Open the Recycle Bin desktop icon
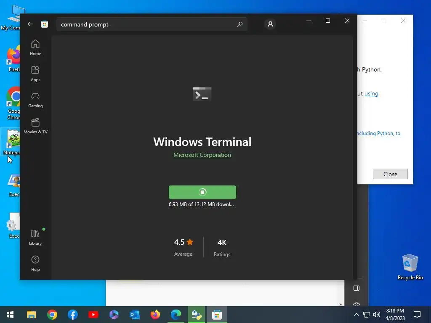The image size is (431, 323). (410, 267)
